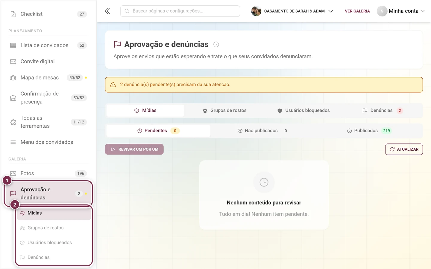
Task: Open Usuários bloqueados in the sidebar submenu
Action: tap(54, 243)
